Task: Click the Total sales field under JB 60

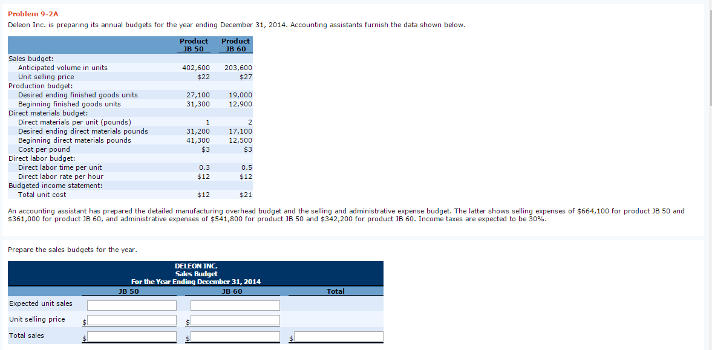Action: (x=236, y=336)
